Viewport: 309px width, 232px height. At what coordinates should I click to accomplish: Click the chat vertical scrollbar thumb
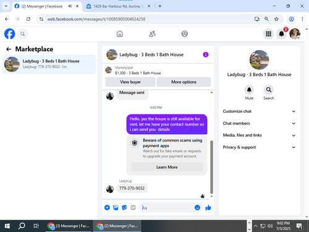tap(211, 167)
